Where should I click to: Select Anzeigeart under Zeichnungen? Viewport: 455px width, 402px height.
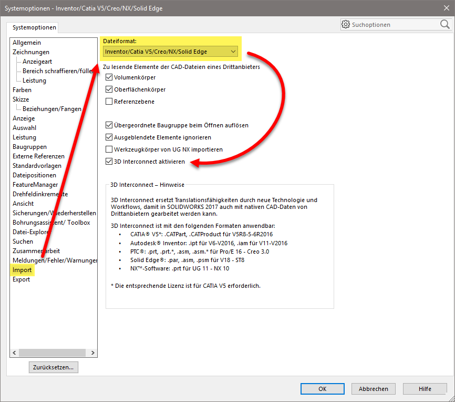click(x=37, y=62)
